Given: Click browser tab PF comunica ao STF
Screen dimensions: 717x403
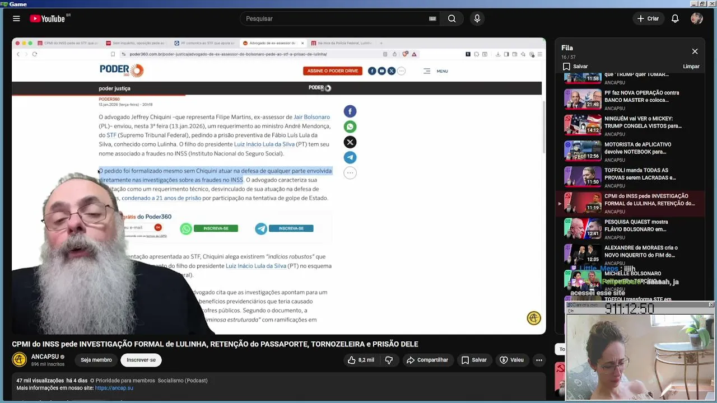Looking at the screenshot, I should click(204, 43).
